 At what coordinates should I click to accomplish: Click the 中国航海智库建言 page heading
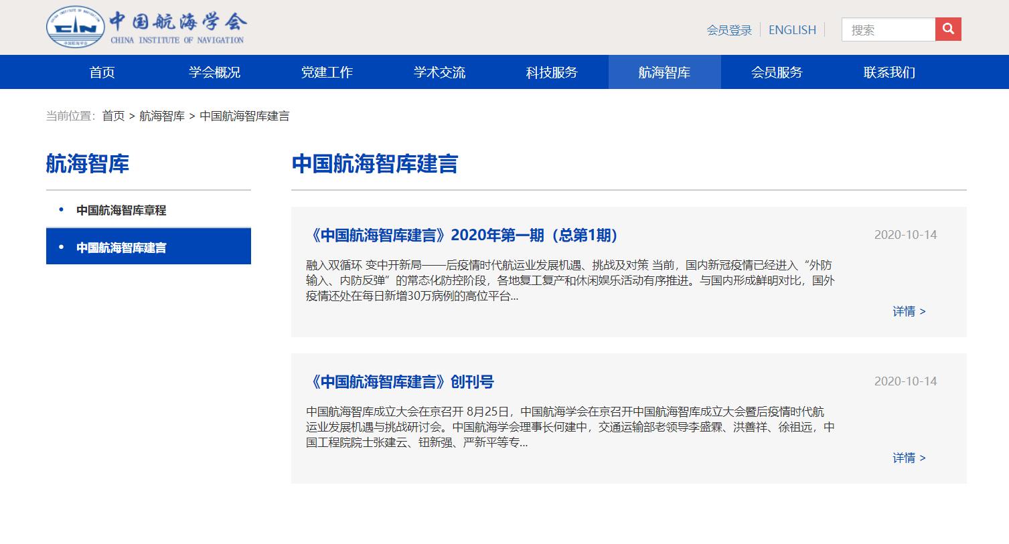(x=375, y=164)
